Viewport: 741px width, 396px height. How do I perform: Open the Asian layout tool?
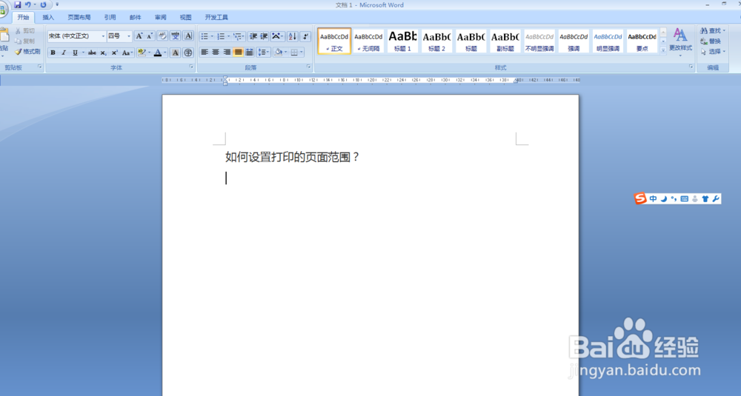point(276,36)
